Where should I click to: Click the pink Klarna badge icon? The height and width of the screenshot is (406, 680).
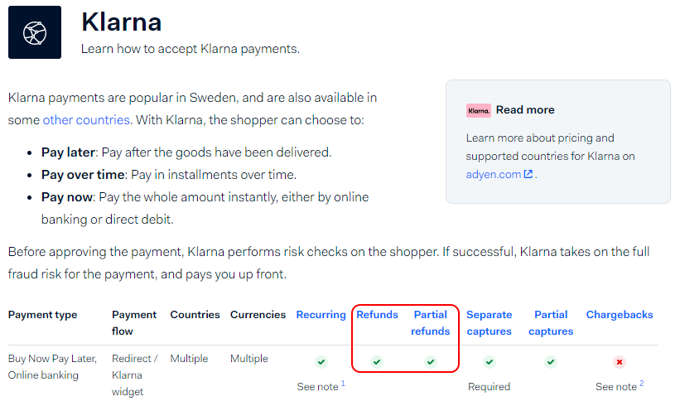click(479, 110)
